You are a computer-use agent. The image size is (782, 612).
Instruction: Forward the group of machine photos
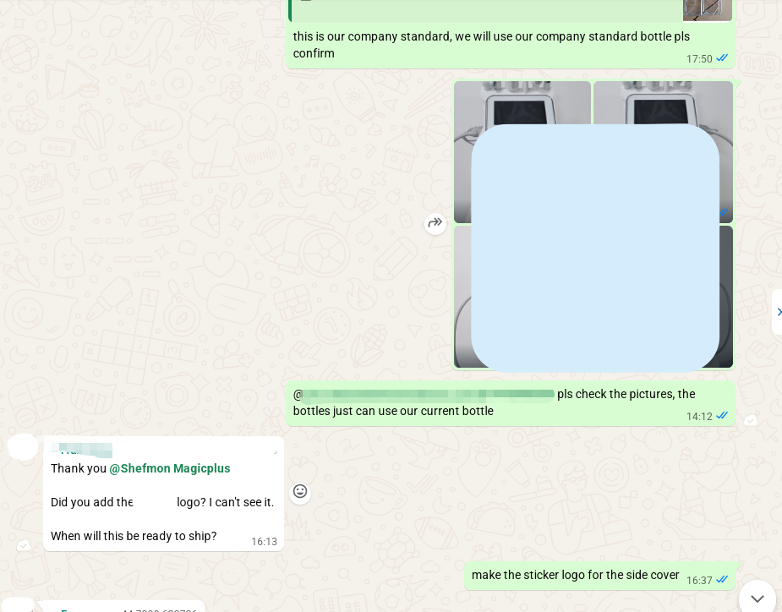(x=435, y=223)
